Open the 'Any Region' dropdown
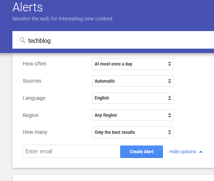Image resolution: width=214 pixels, height=181 pixels. coord(133,115)
